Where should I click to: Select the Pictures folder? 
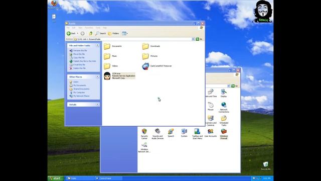point(150,56)
